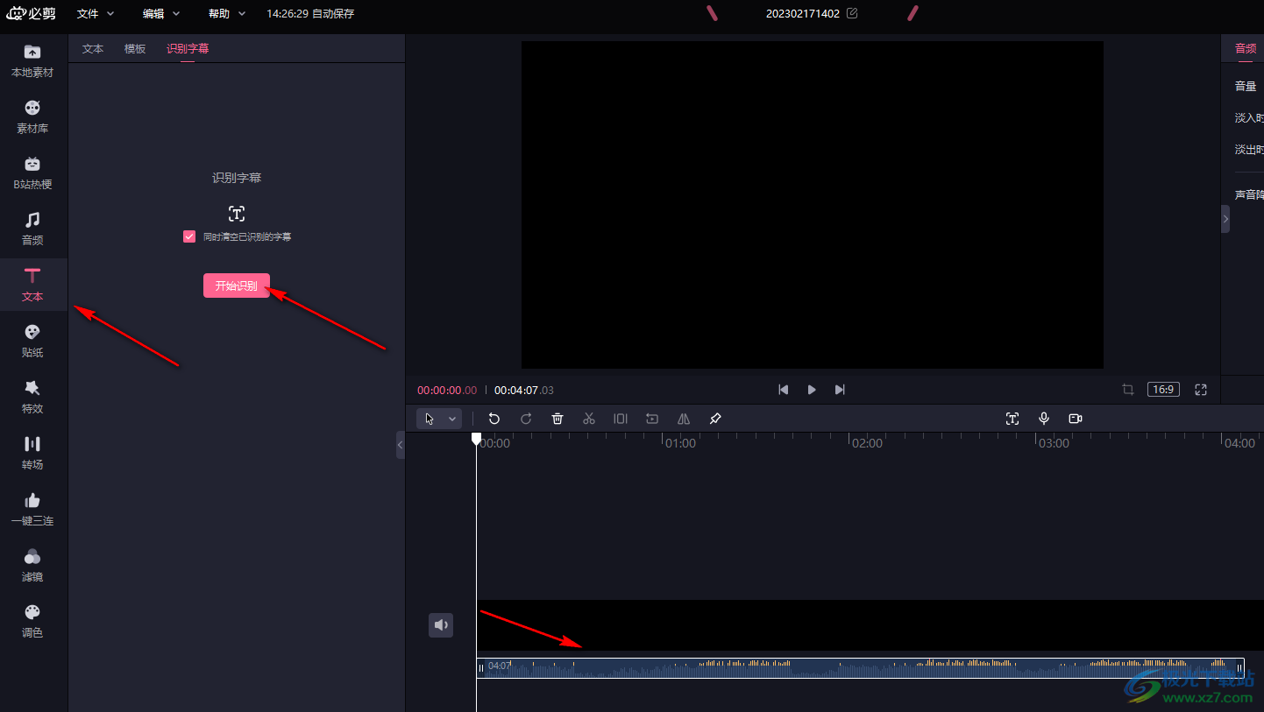Screen dimensions: 1264x712
Task: Click the playhead marker at 00:00
Action: pos(476,438)
